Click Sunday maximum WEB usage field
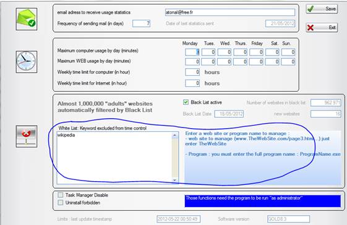 tap(288, 62)
